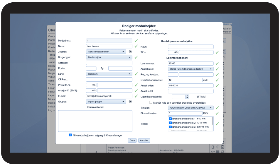Click plus icon next to Jobtitel dropdown

coord(130,52)
